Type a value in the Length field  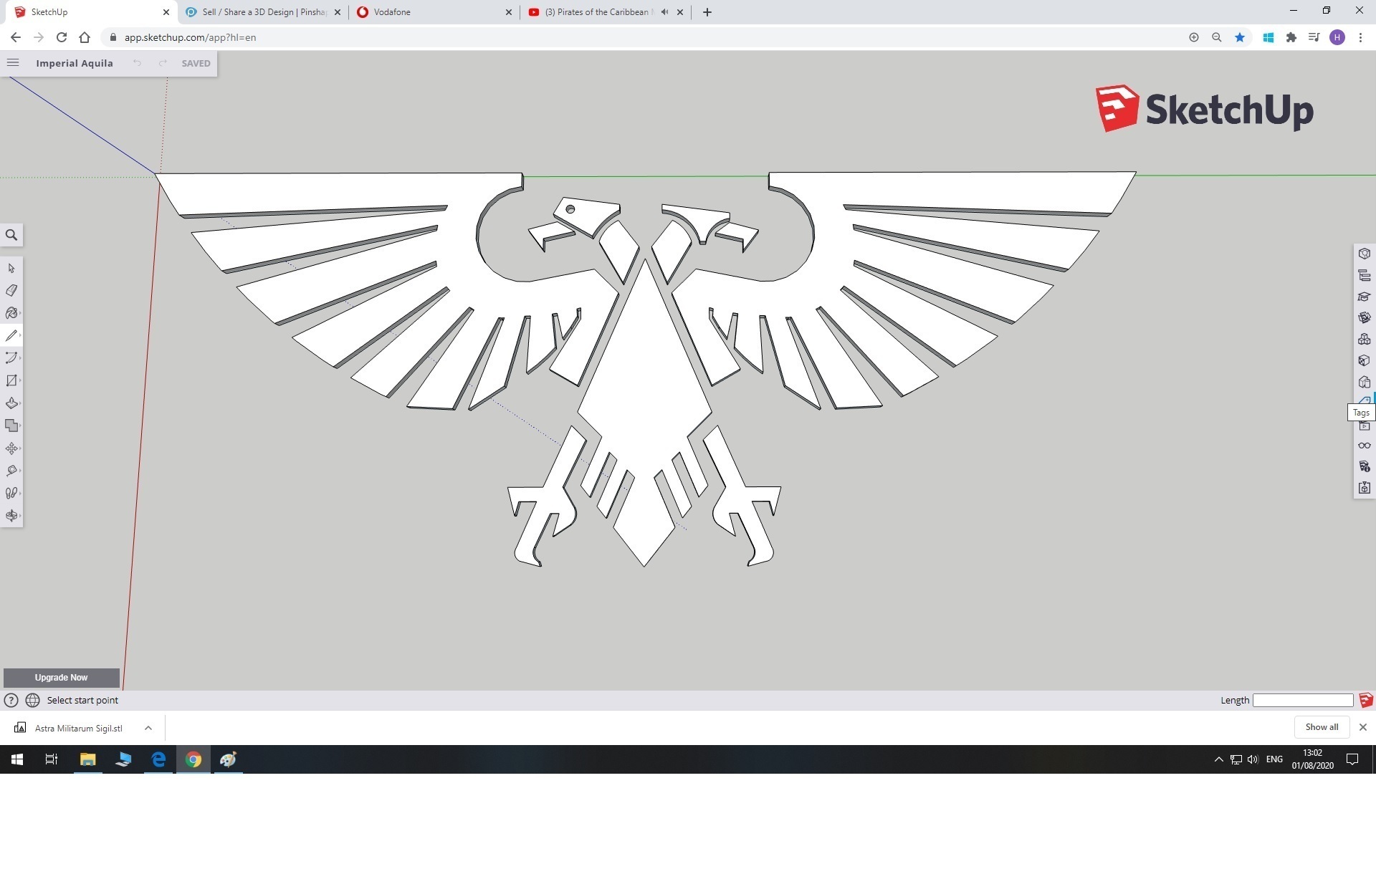click(x=1301, y=700)
